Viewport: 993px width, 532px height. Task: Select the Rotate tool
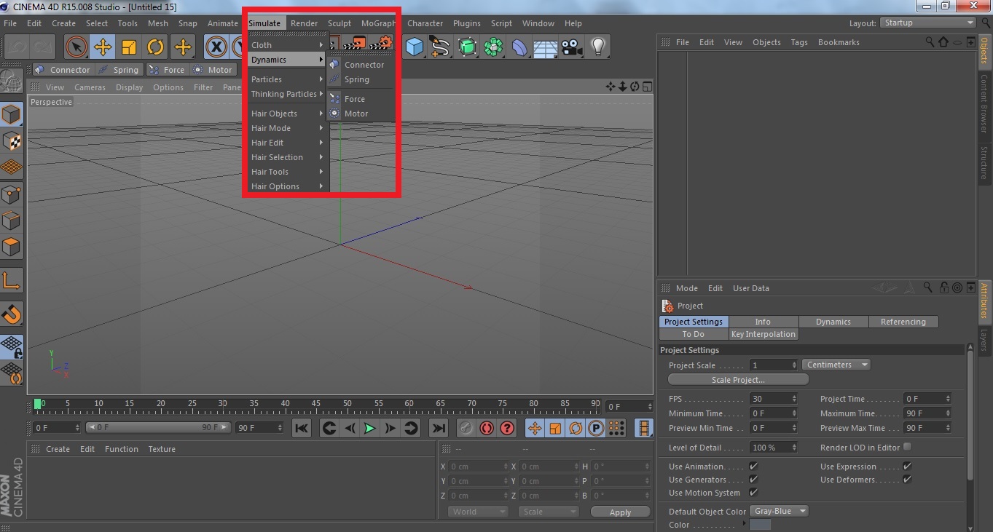(155, 47)
